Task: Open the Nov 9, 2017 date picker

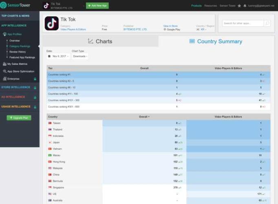Action: [x=58, y=56]
